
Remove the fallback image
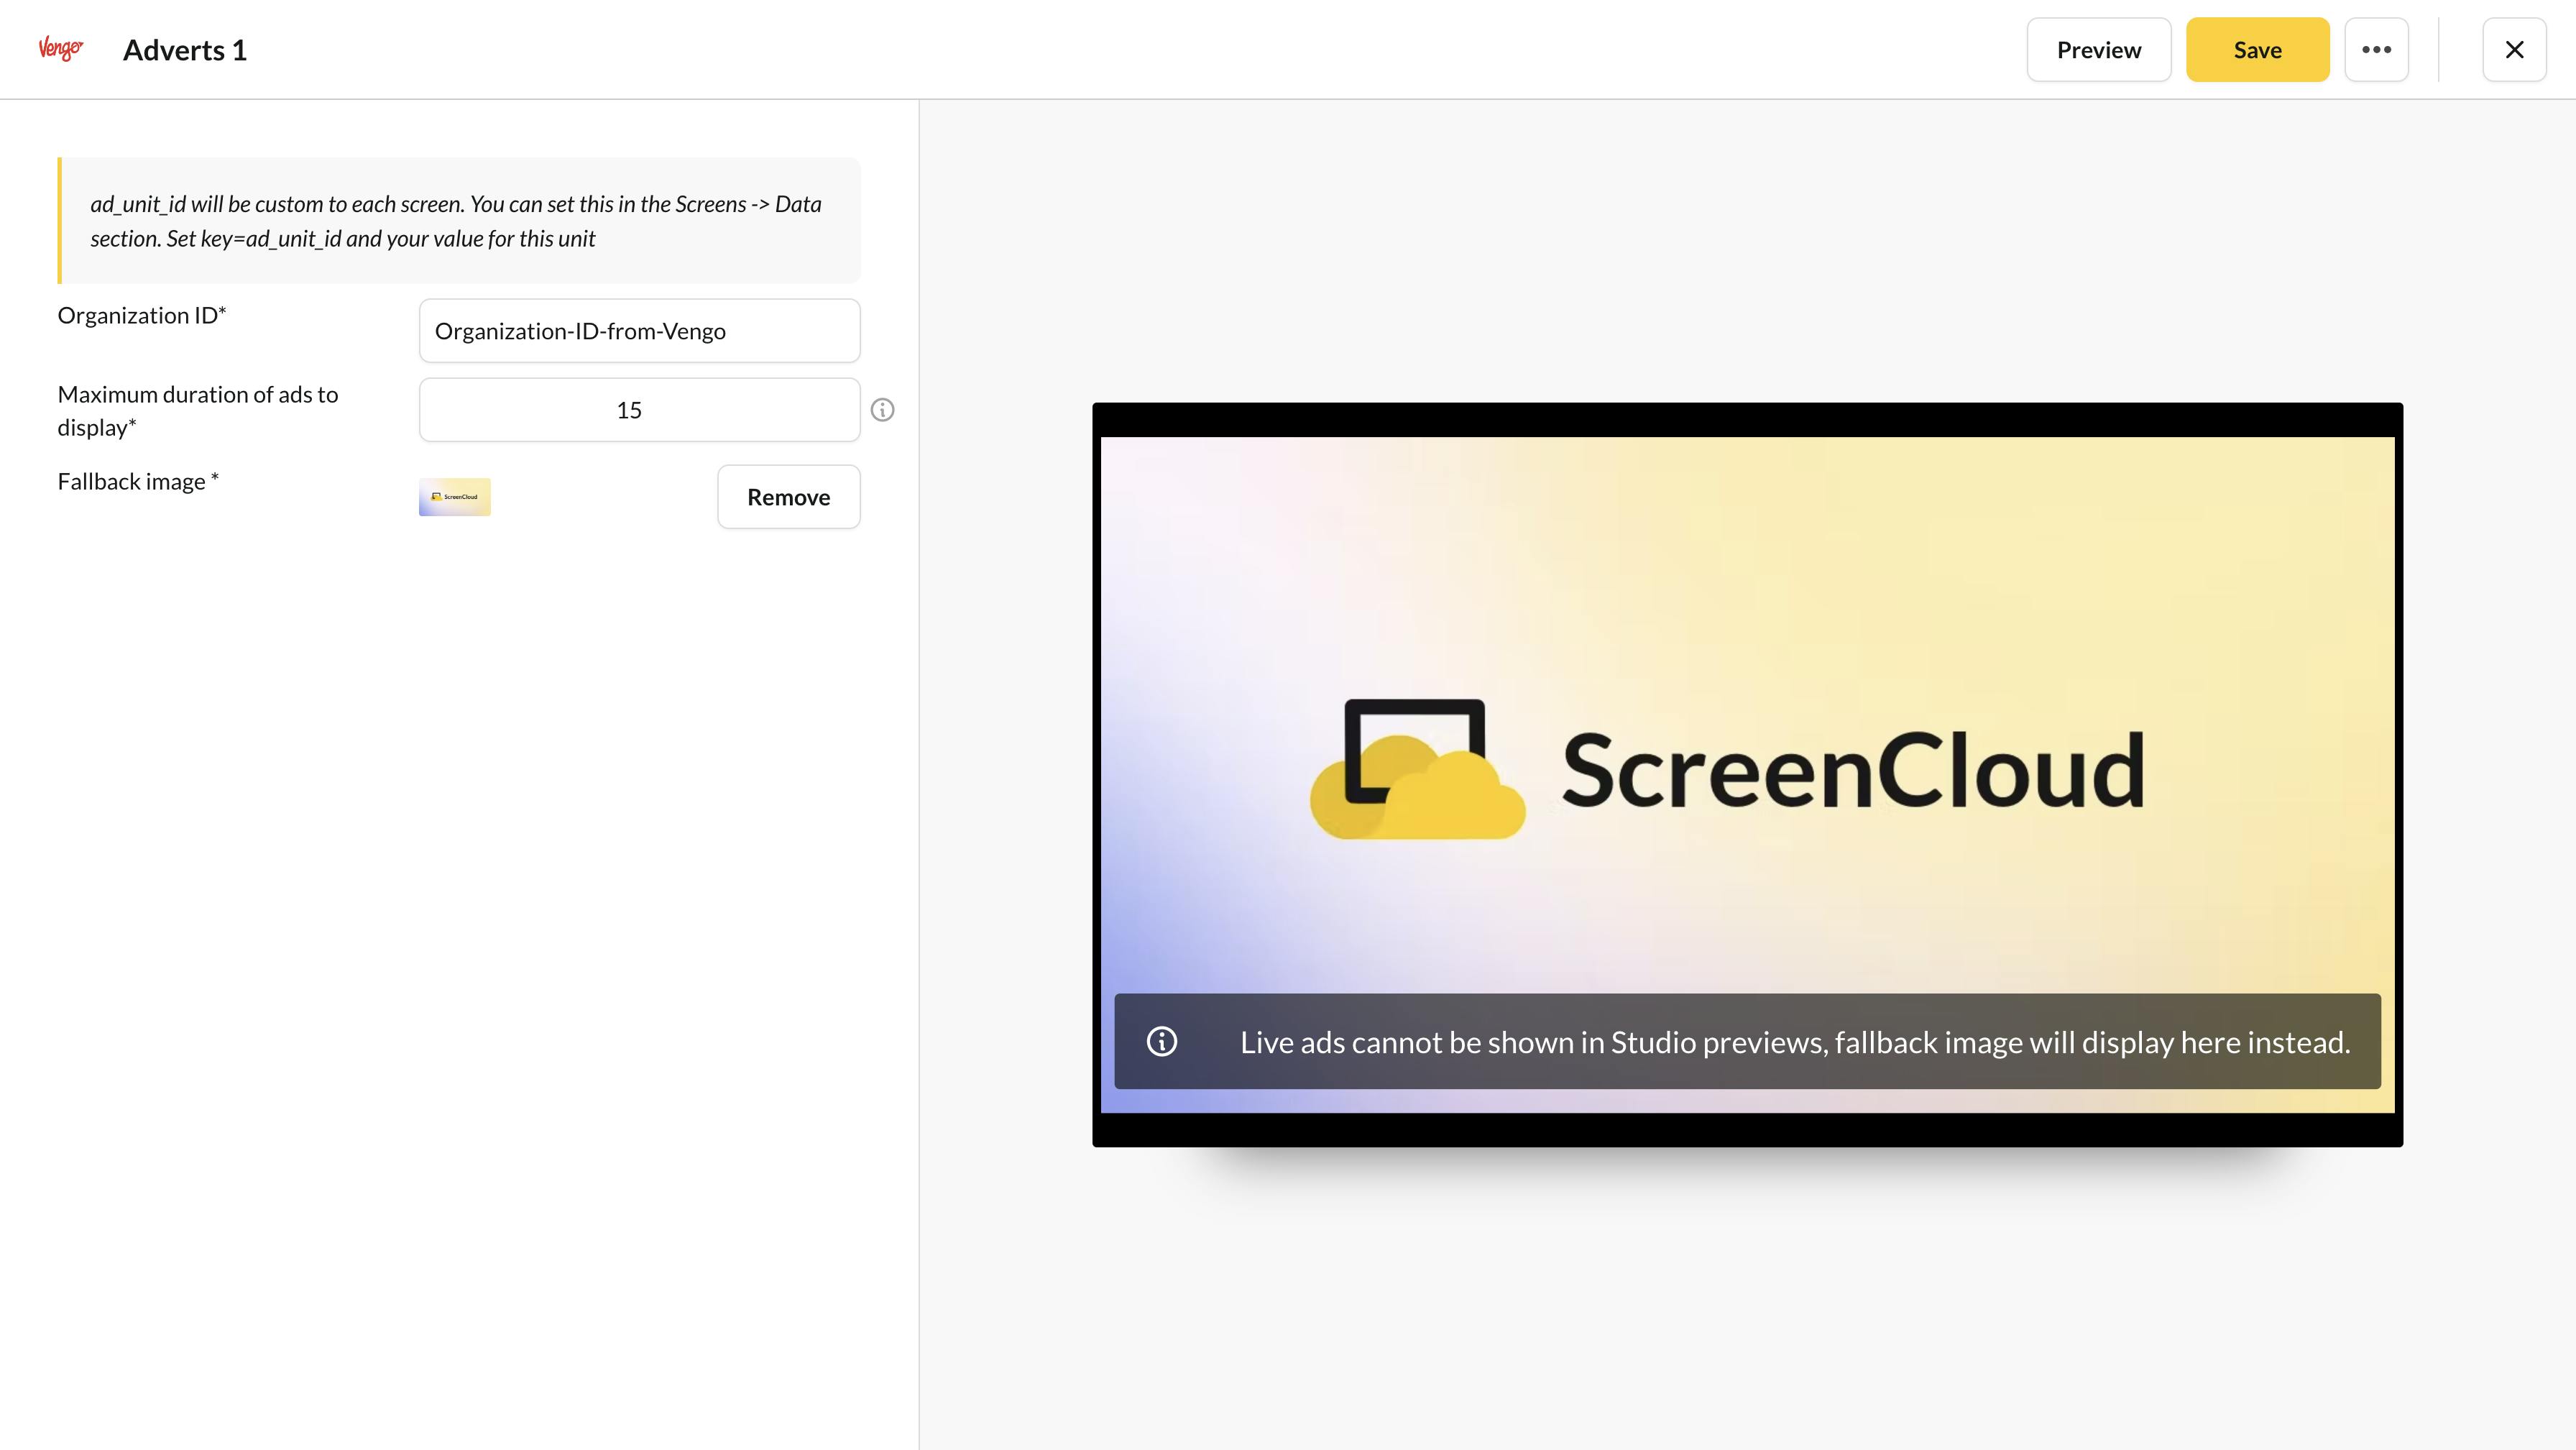[x=788, y=497]
